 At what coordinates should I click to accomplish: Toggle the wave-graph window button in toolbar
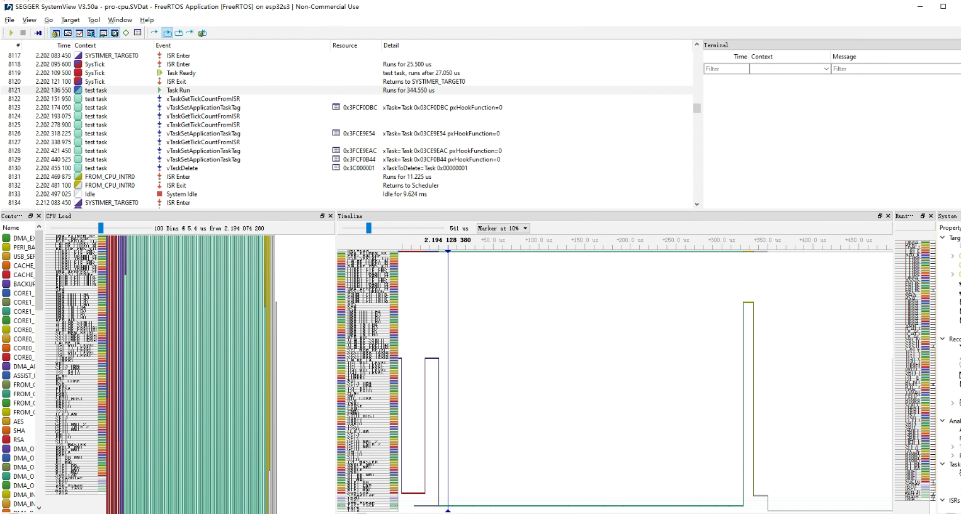(68, 33)
